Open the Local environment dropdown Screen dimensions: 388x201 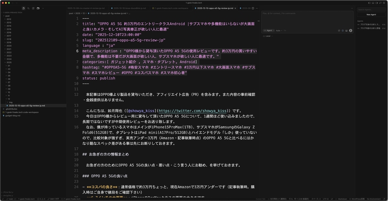(268, 36)
